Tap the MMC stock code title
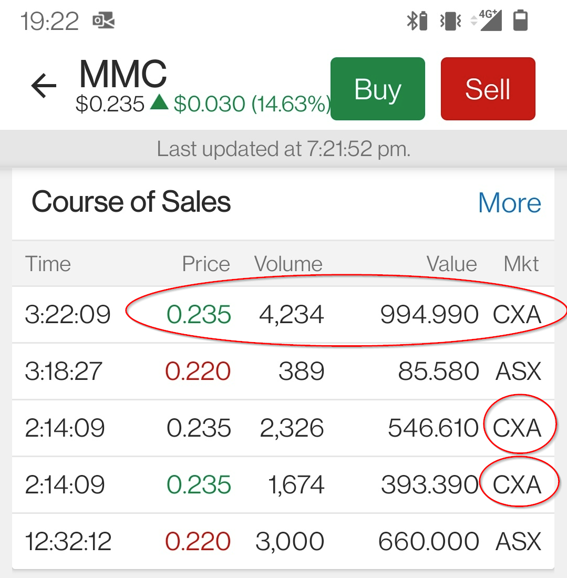This screenshot has width=567, height=578. coord(123,74)
